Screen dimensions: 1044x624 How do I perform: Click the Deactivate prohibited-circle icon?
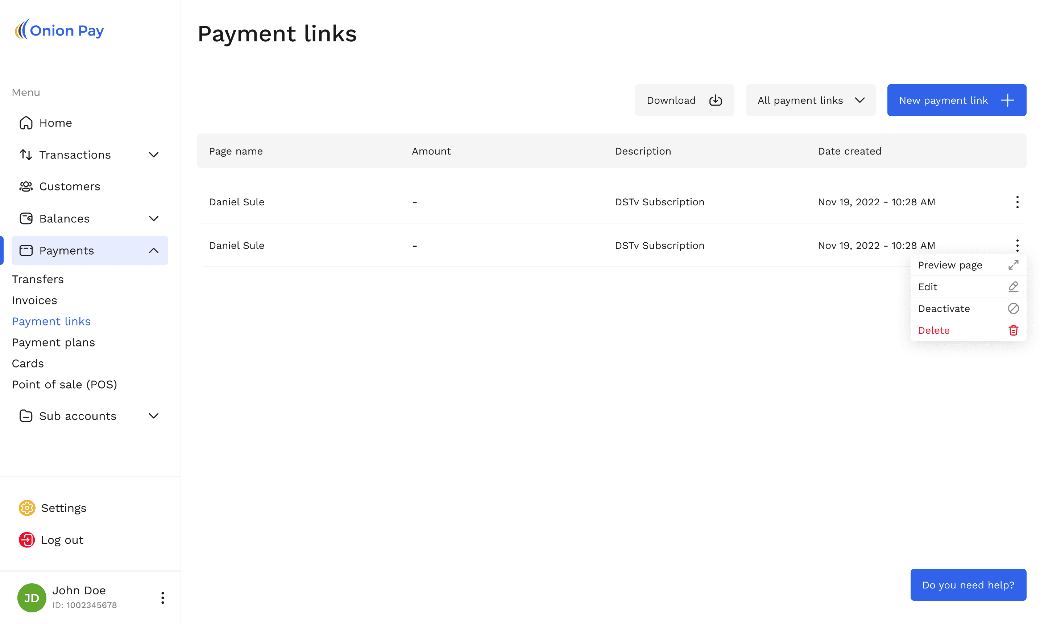pos(1013,309)
